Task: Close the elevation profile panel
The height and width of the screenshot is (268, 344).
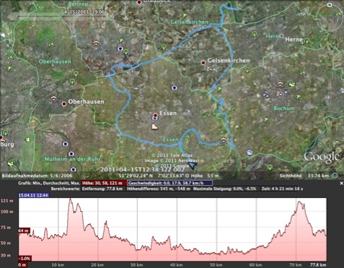Action: tap(341, 183)
